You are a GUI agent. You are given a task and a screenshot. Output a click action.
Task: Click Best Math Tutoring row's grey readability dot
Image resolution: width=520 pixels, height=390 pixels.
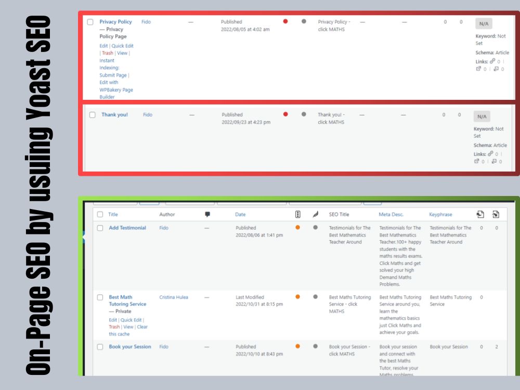(x=316, y=296)
